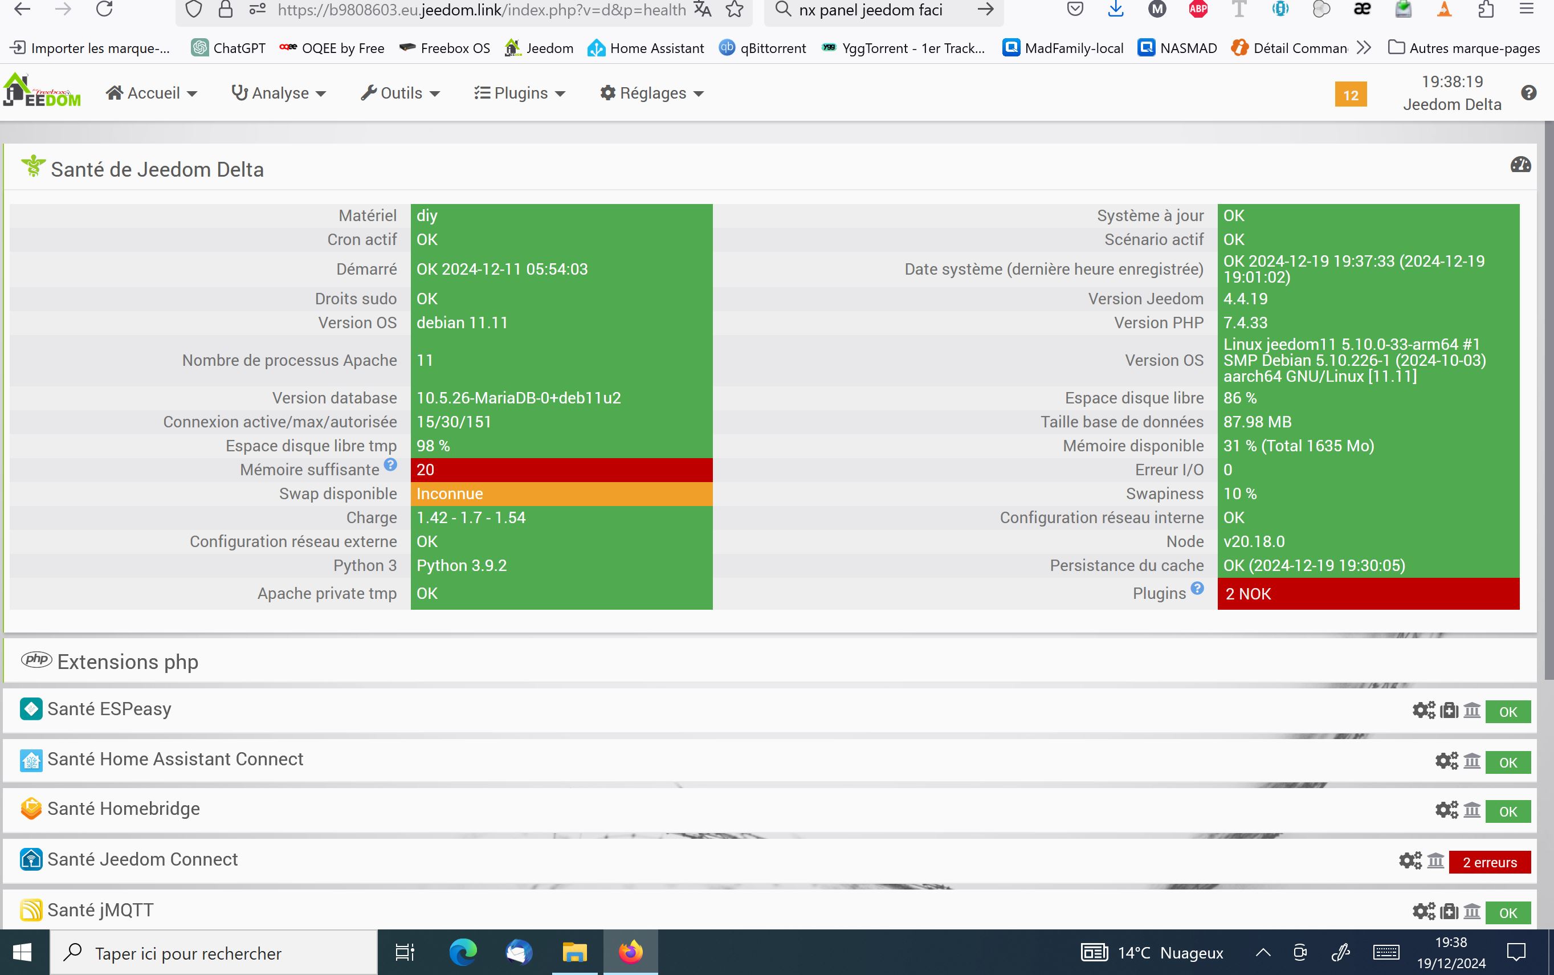
Task: Open File Explorer from the taskbar
Action: point(574,952)
